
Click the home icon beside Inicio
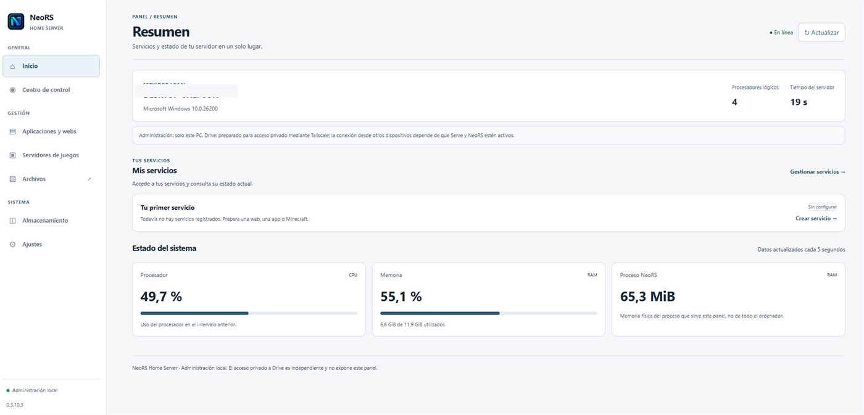(x=12, y=66)
